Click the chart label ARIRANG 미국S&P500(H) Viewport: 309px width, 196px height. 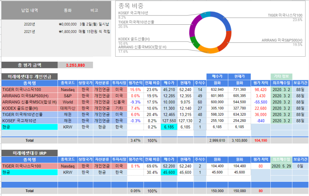282,40
